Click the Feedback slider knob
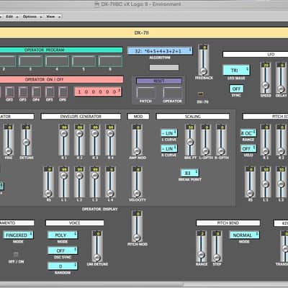288x288 pixels. click(x=204, y=71)
